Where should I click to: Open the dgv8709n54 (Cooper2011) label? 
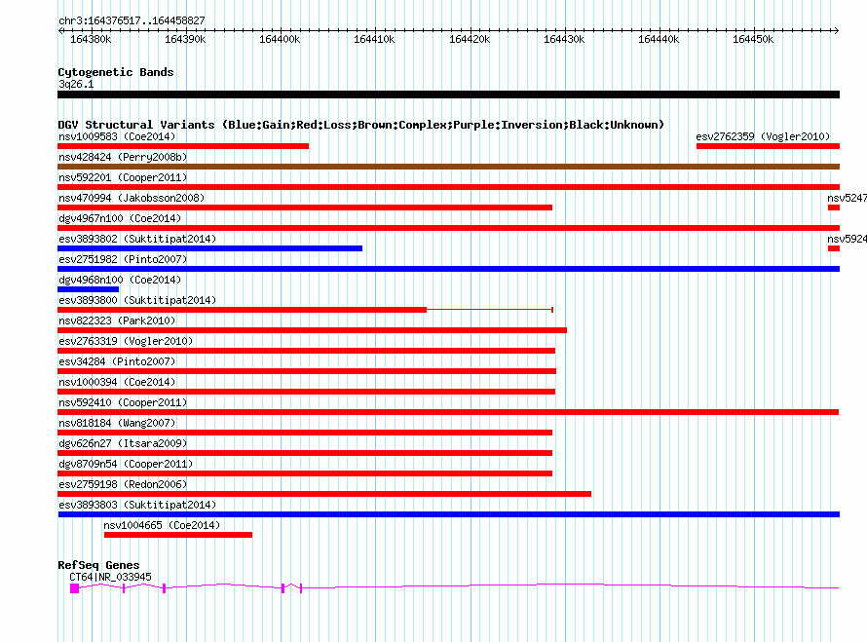pos(126,464)
